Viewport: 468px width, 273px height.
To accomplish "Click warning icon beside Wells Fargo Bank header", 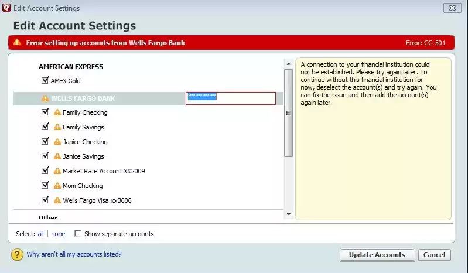I will [45, 98].
